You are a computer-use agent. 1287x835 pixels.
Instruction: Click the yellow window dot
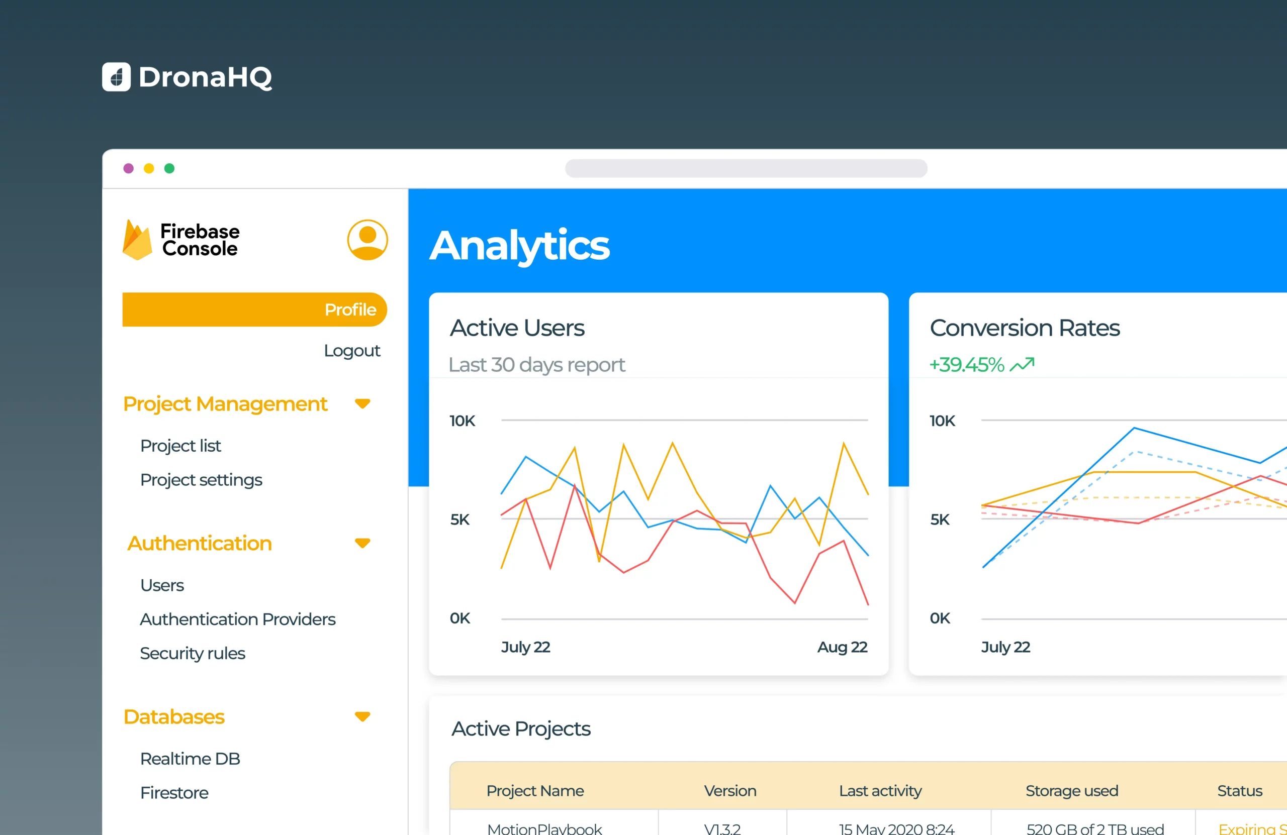point(149,169)
